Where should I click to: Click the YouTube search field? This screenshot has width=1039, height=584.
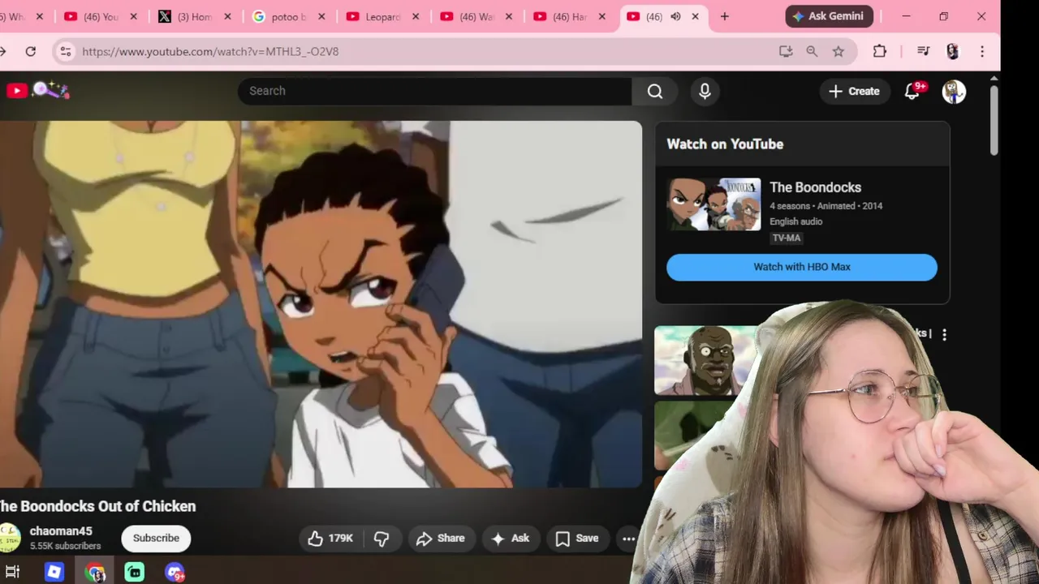(x=434, y=91)
